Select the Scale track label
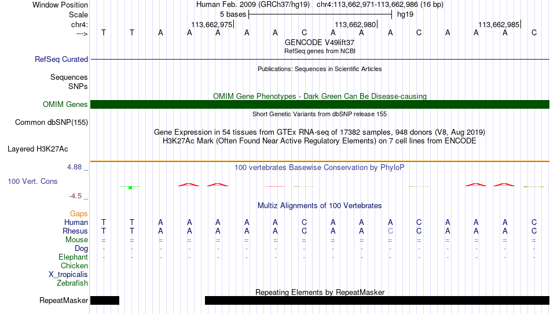Viewport: 550px width, 314px height. tap(78, 14)
